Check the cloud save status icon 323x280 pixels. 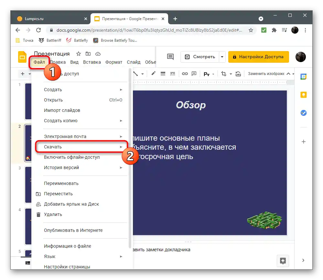[98, 54]
